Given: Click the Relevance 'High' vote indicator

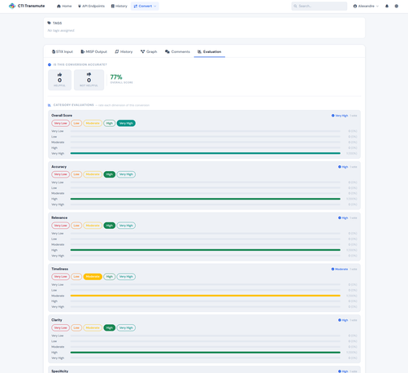Looking at the screenshot, I should coord(343,218).
